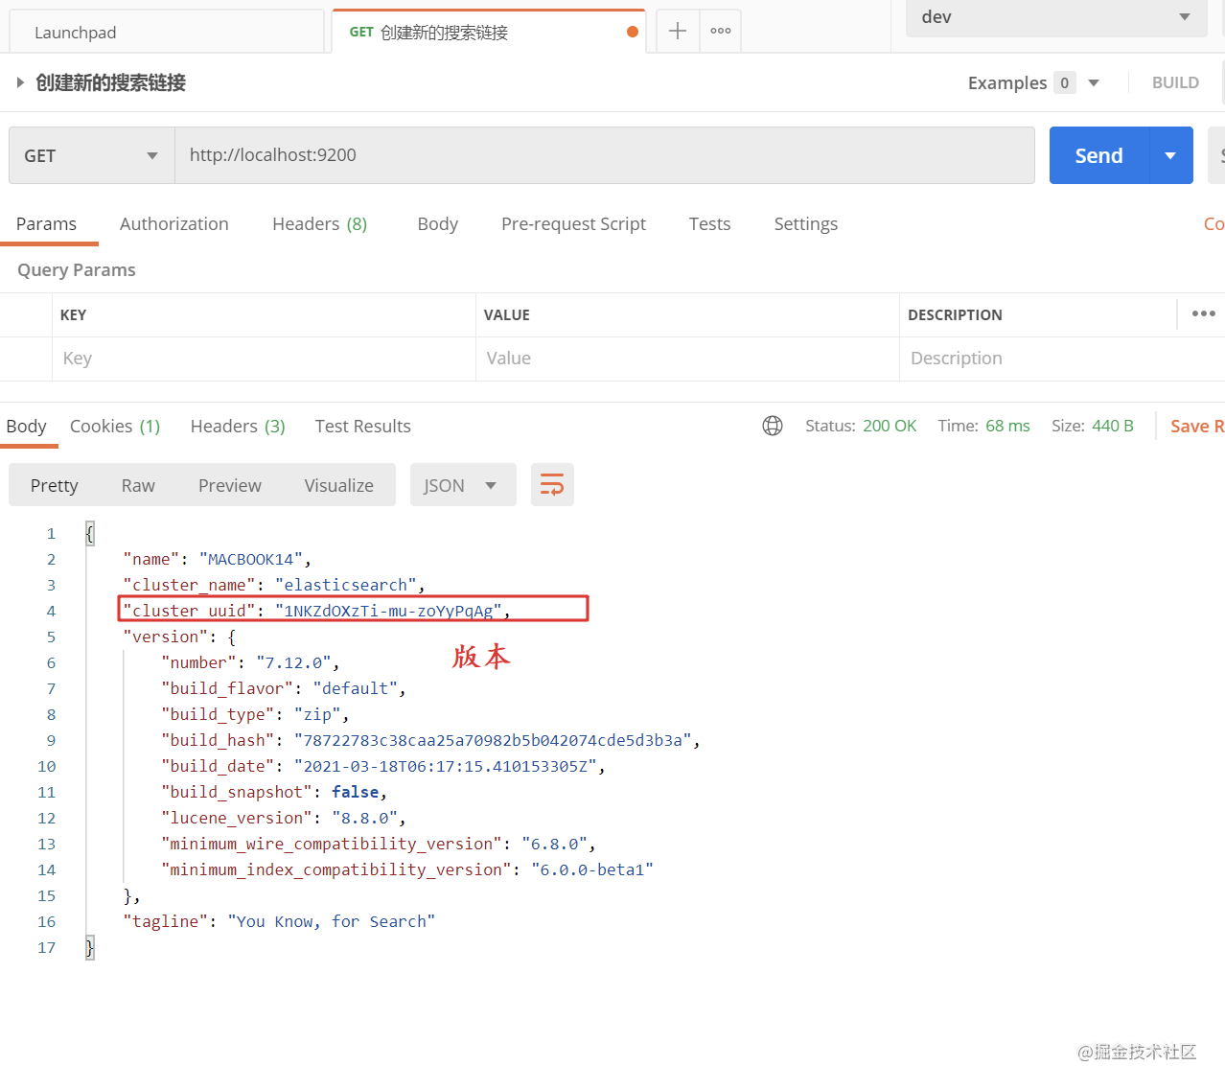Click the lucene_version "8.8.0" value
Viewport: 1225px width, 1089px height.
pos(365,818)
